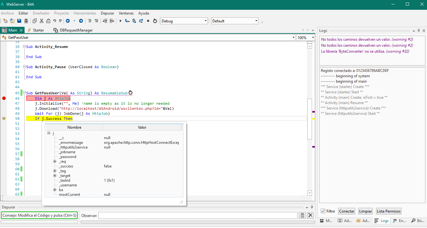The image size is (427, 228).
Task: Toggle the breakpoint on line 46
Action: (x=4, y=98)
